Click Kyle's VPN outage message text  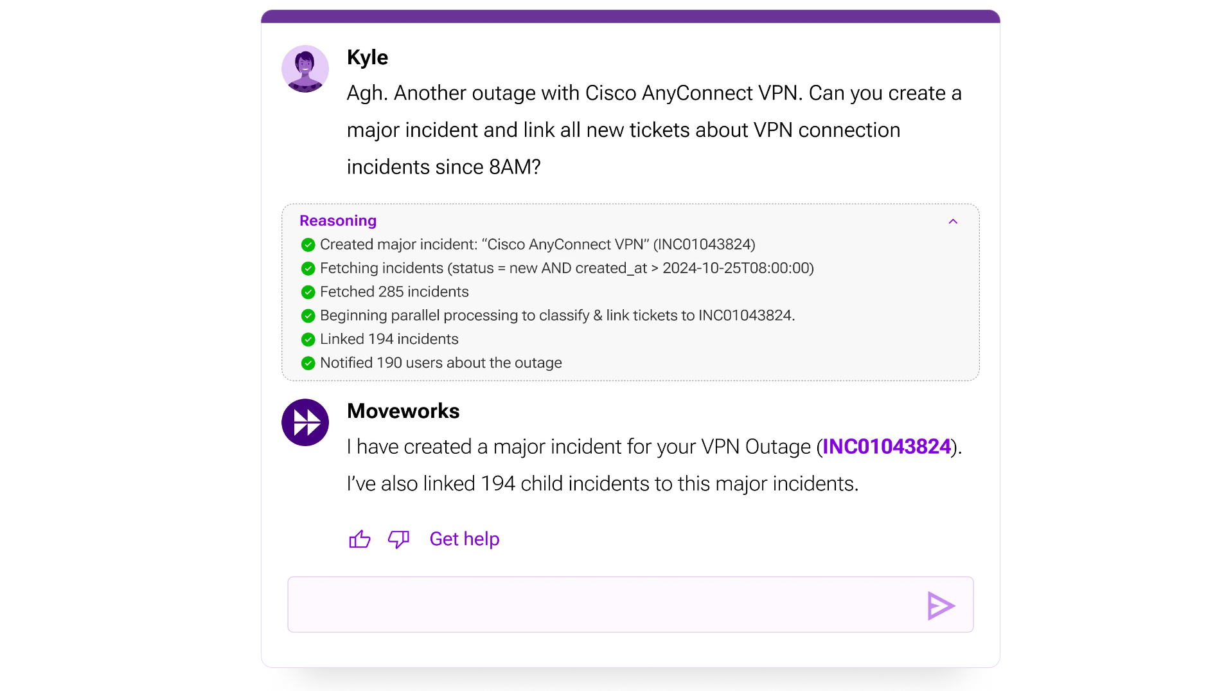tap(653, 130)
